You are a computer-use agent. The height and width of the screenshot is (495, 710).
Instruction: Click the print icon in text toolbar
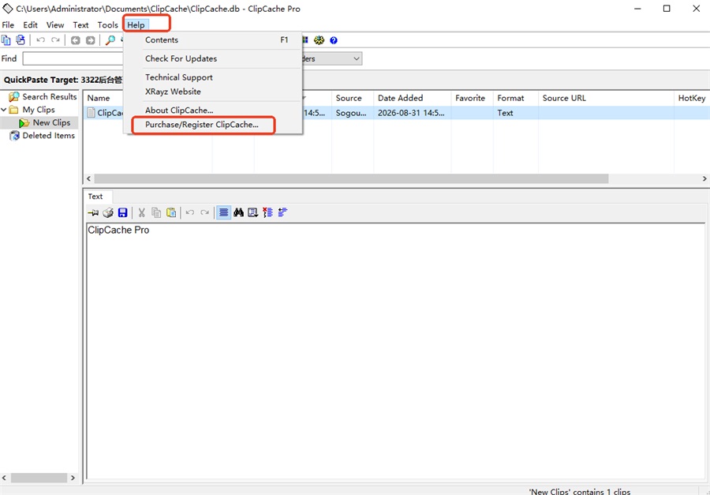(108, 212)
